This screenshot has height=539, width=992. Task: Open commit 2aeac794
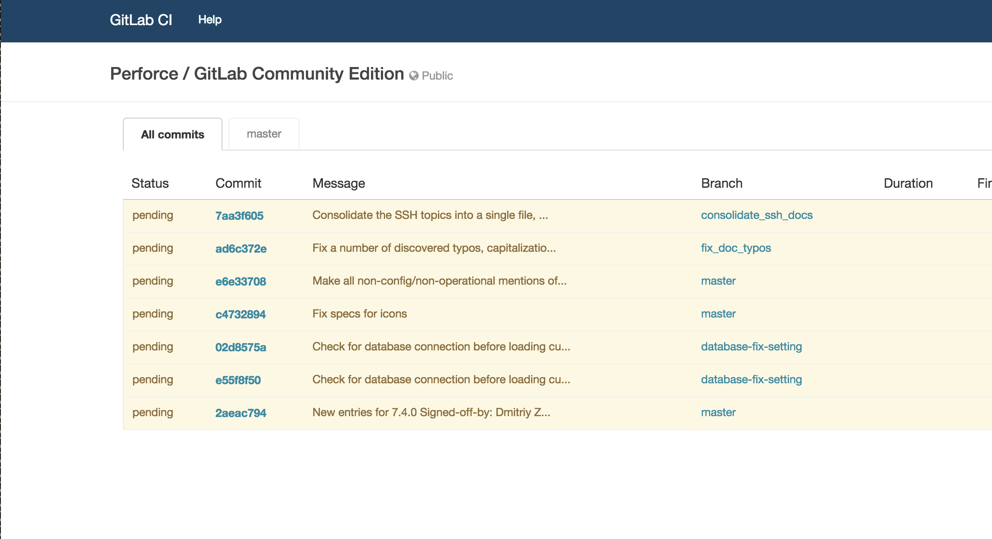[x=241, y=413]
